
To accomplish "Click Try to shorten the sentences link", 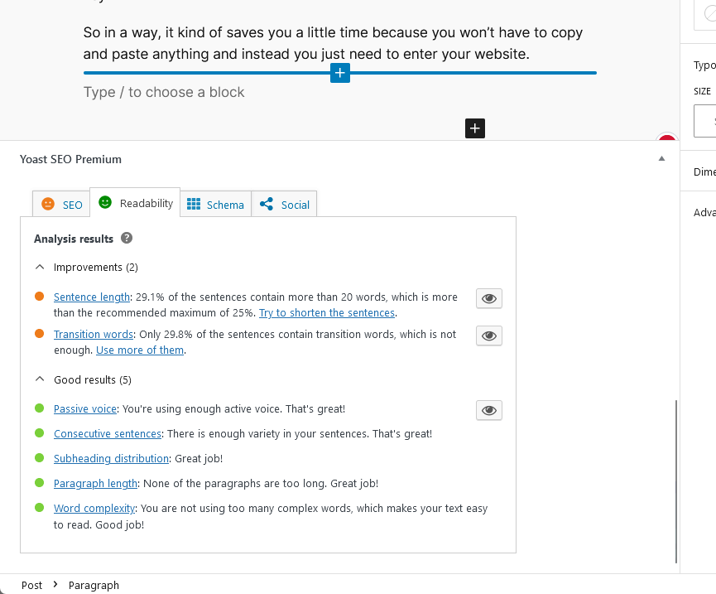I will 327,313.
